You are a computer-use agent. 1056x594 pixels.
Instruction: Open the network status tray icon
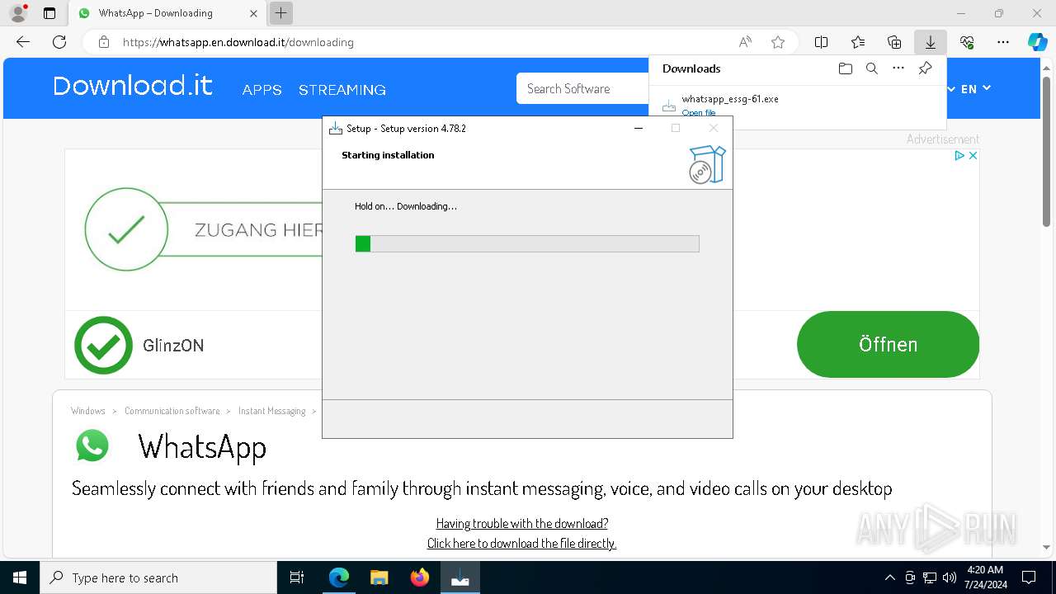(x=929, y=577)
